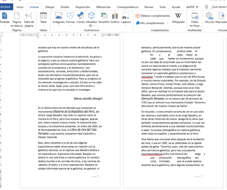The height and width of the screenshot is (190, 227).
Task: Insert Iconos from the ribbon
Action: coord(81,18)
